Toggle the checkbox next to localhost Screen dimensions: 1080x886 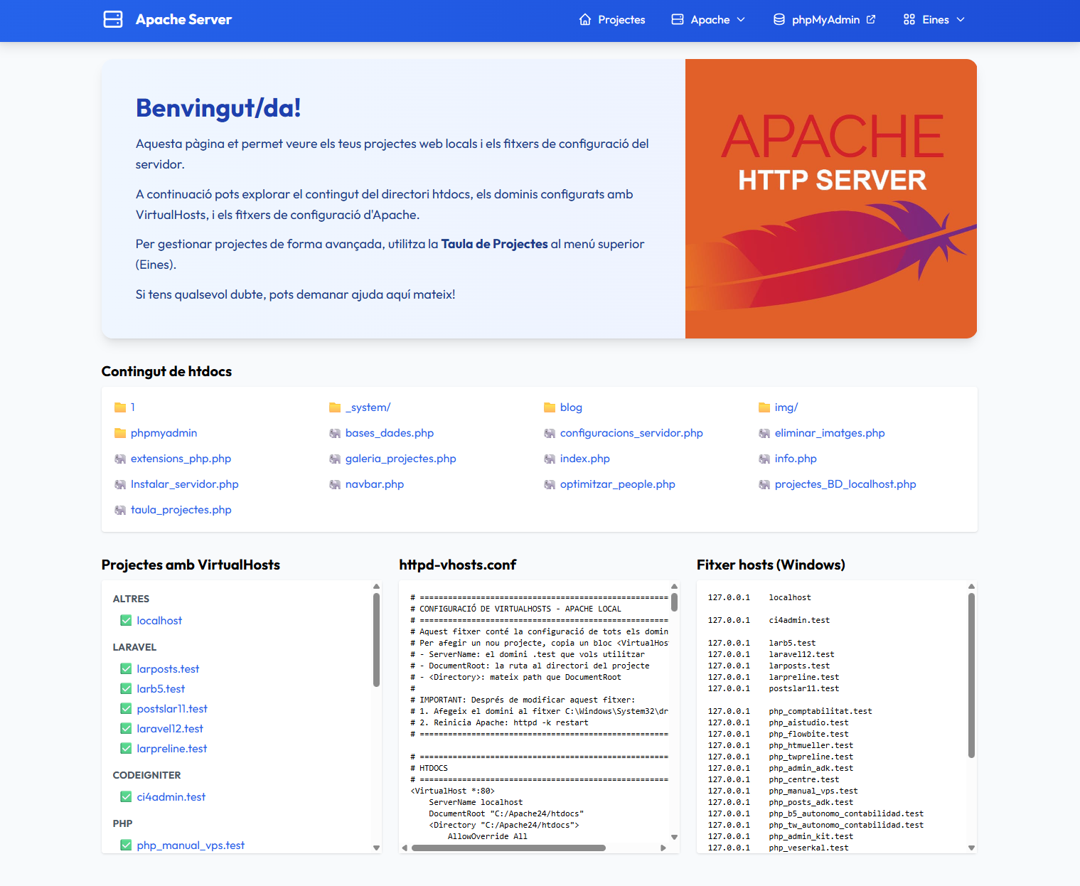point(126,620)
